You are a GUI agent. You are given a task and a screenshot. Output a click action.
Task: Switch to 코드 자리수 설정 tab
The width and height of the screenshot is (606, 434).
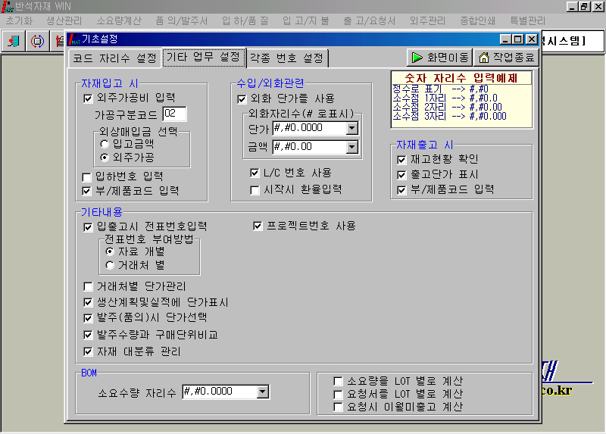pos(115,58)
